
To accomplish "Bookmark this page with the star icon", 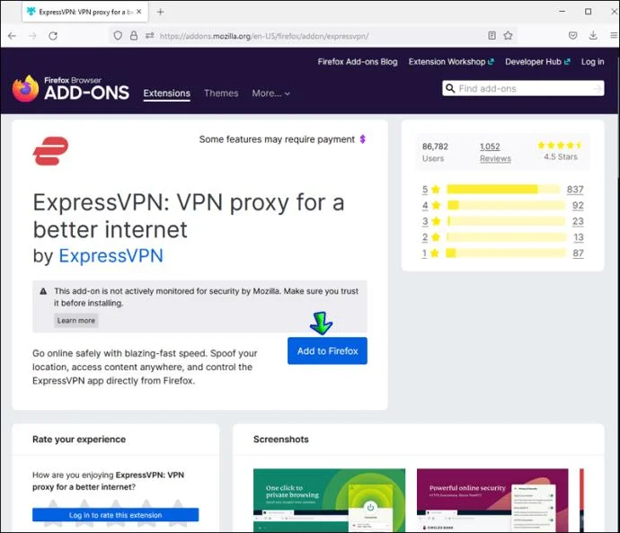I will (508, 36).
